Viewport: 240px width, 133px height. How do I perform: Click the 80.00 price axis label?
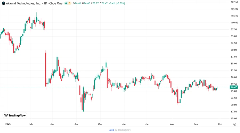(x=234, y=77)
